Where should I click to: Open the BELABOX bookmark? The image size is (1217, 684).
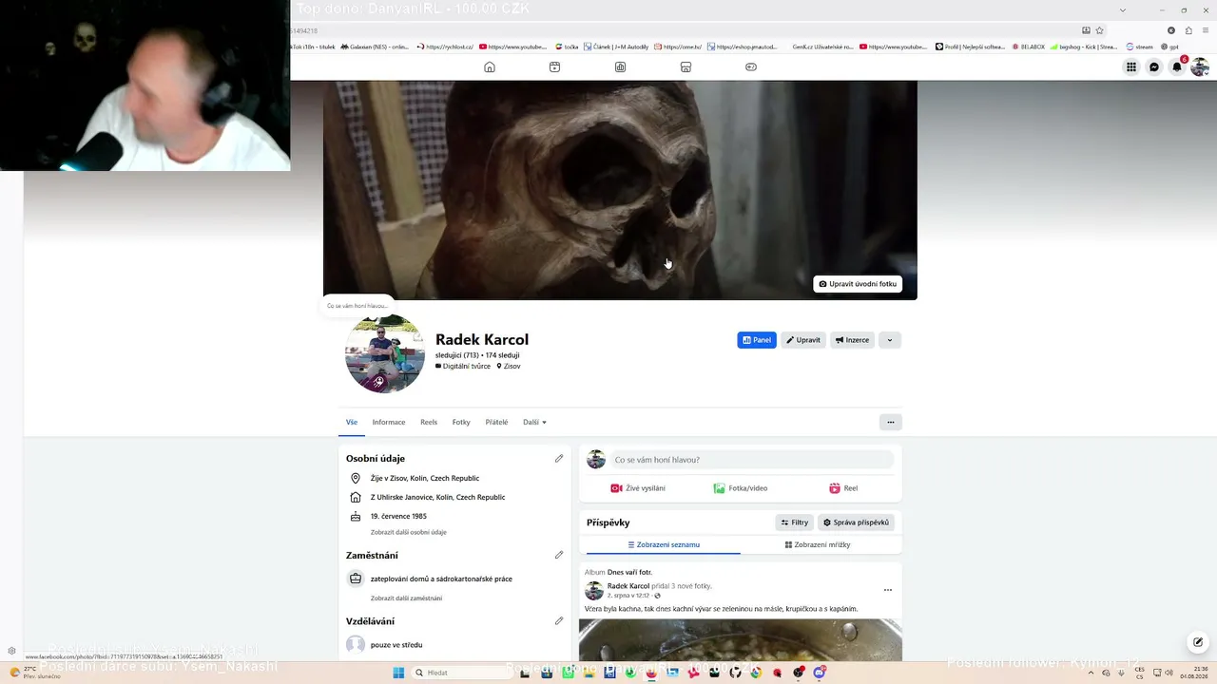(x=1028, y=47)
